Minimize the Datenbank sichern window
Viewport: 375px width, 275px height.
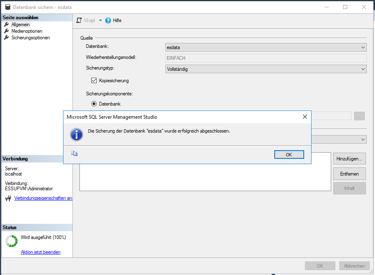[x=327, y=7]
